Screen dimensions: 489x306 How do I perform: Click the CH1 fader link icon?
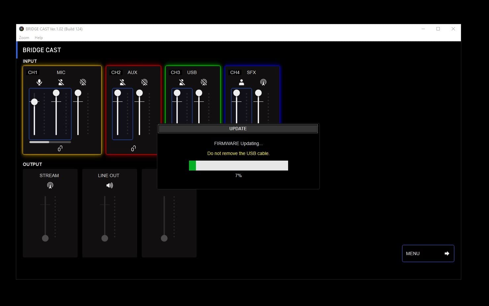[x=60, y=149]
